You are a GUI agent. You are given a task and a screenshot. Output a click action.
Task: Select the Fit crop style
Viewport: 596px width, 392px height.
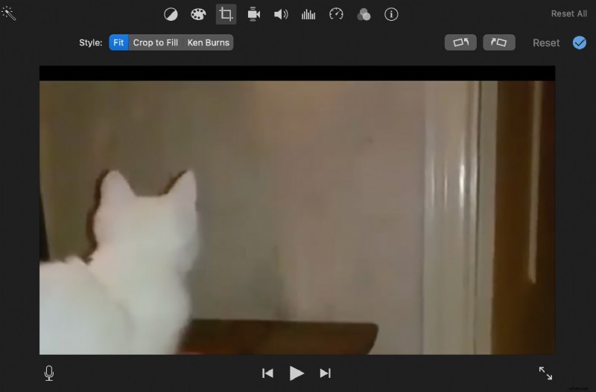click(x=118, y=42)
